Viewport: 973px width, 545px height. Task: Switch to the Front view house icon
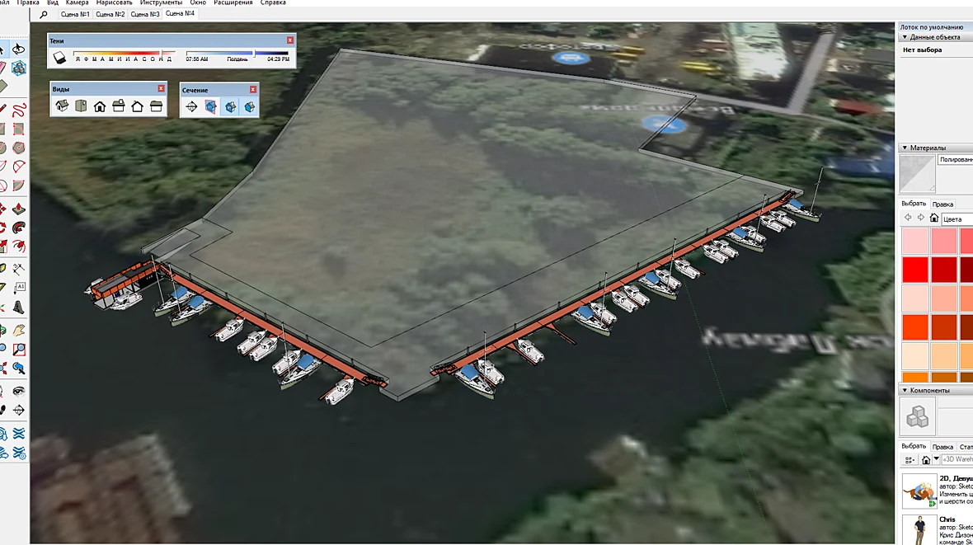point(100,106)
